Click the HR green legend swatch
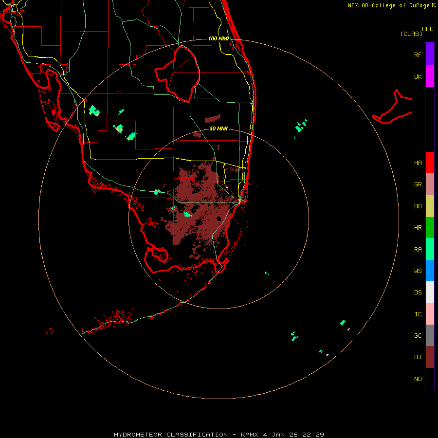Image resolution: width=438 pixels, height=438 pixels. 430,228
